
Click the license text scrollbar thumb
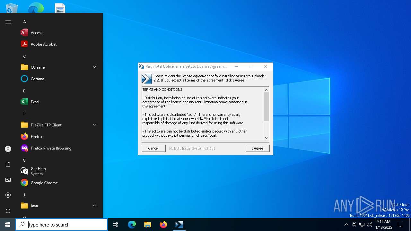click(266, 107)
